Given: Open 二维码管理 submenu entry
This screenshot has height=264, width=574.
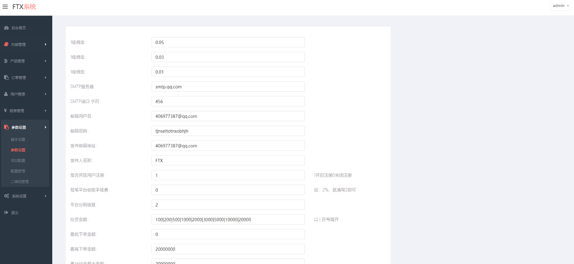Looking at the screenshot, I should click(x=20, y=182).
